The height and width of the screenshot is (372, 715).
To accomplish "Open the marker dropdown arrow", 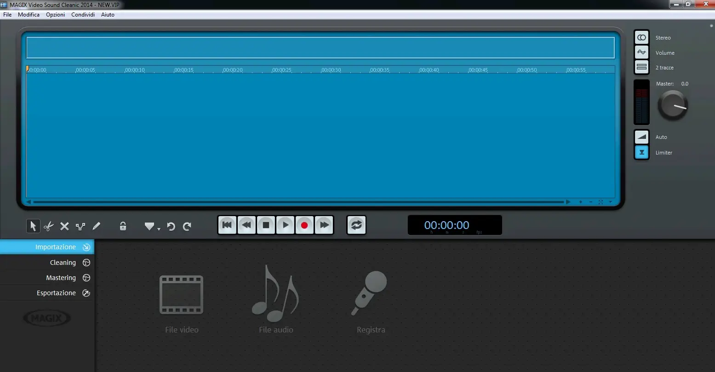I will click(x=159, y=229).
